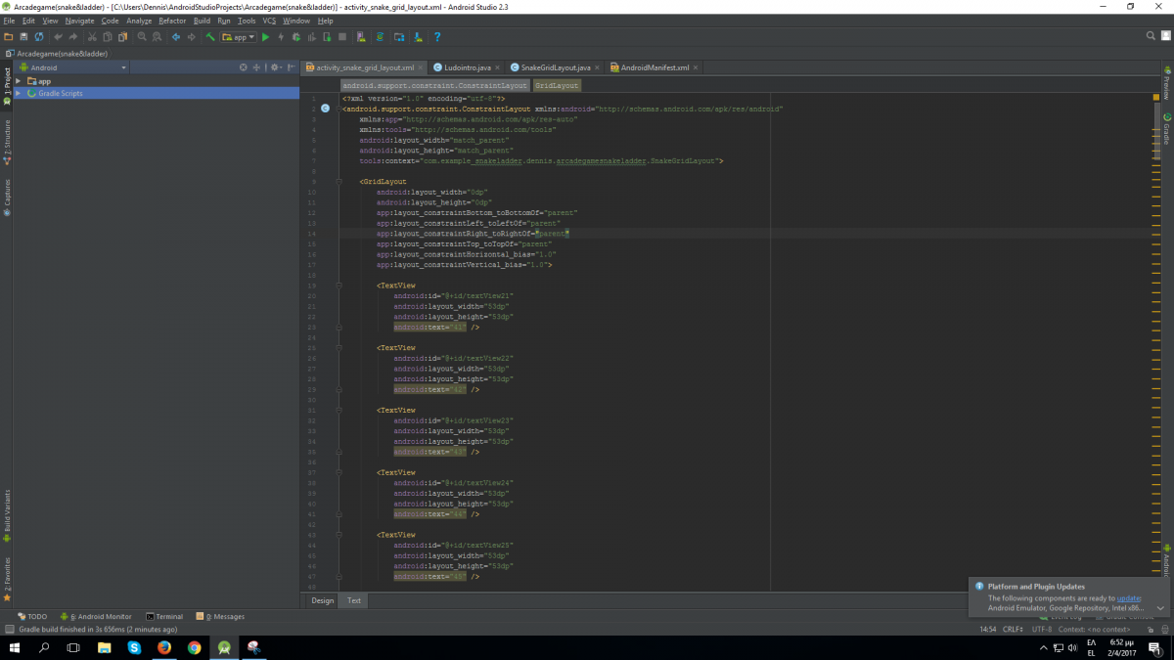
Task: Expand the Gradle Scripts tree node
Action: point(18,93)
